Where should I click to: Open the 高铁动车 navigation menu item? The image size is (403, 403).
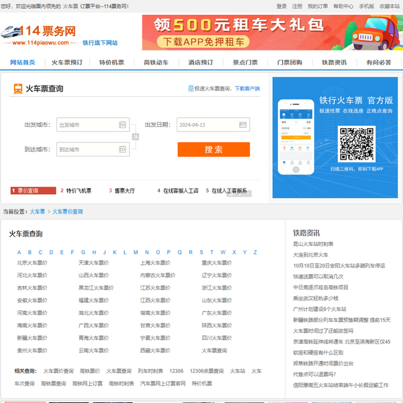point(156,62)
